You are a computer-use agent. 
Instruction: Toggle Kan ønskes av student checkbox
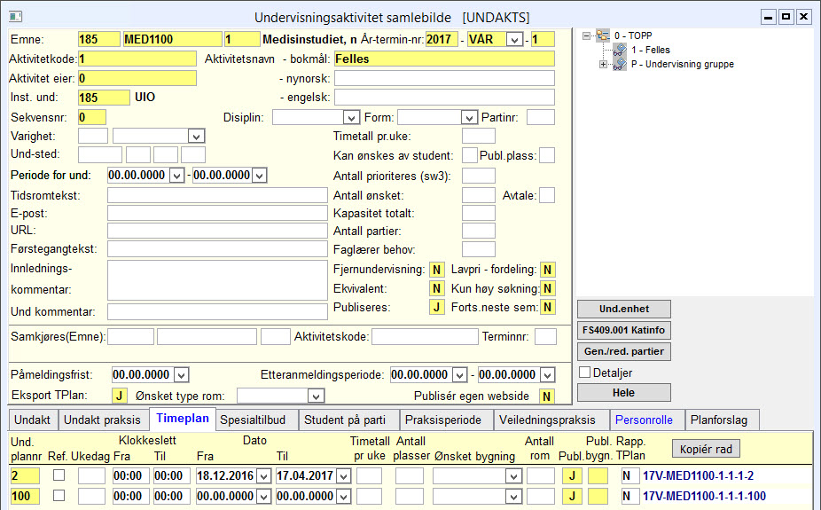point(470,155)
